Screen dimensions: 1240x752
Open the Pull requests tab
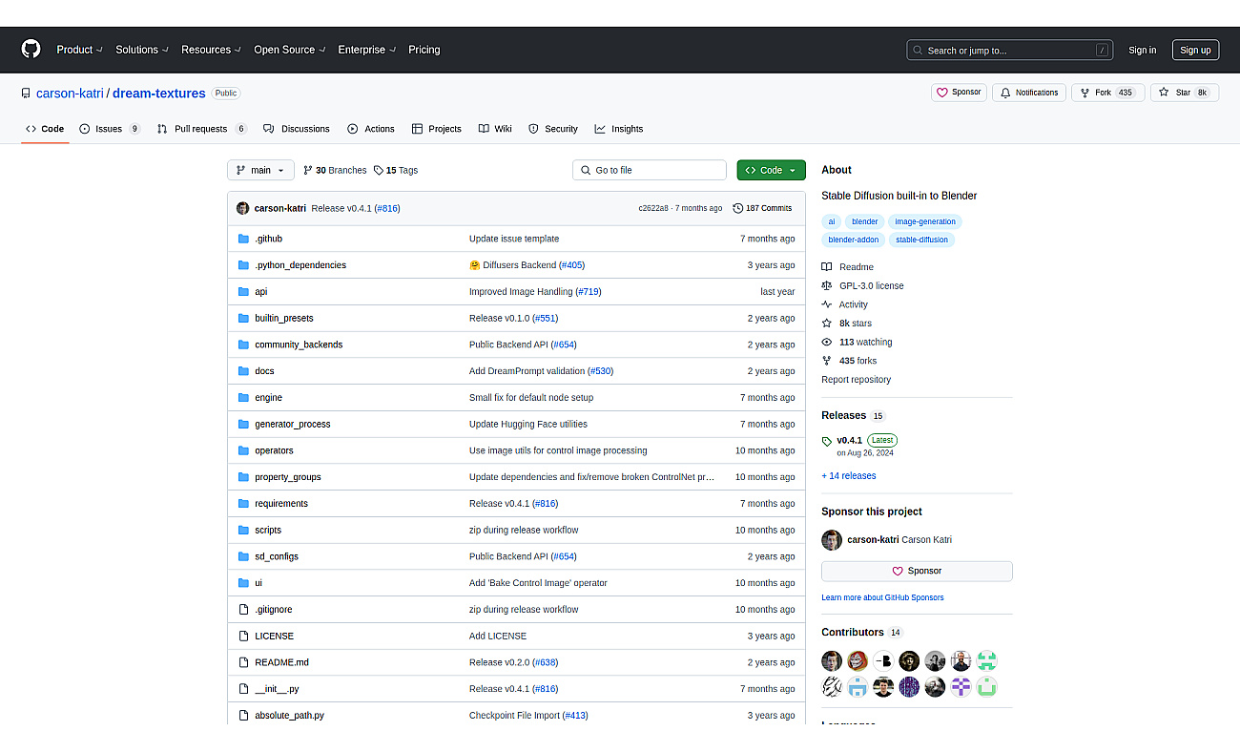[201, 129]
